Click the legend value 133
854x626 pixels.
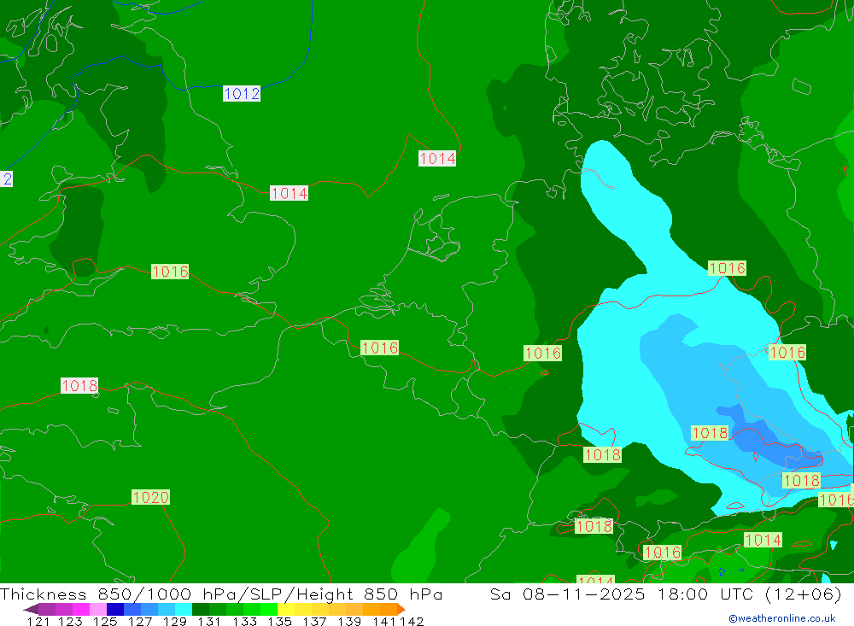click(244, 621)
